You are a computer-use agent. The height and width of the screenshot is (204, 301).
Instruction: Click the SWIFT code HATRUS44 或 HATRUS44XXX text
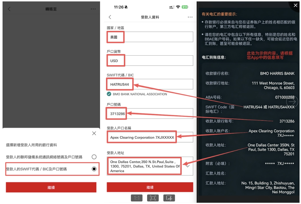pos(269,107)
